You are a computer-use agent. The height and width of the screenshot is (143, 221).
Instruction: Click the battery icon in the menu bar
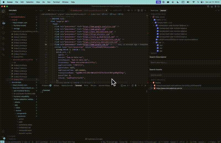[x=188, y=2]
